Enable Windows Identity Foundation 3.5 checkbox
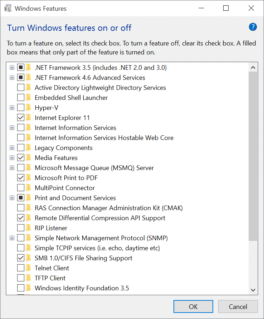This screenshot has height=319, width=264. point(21,288)
